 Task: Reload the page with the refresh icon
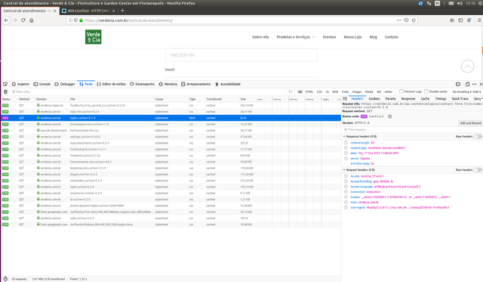pos(23,20)
